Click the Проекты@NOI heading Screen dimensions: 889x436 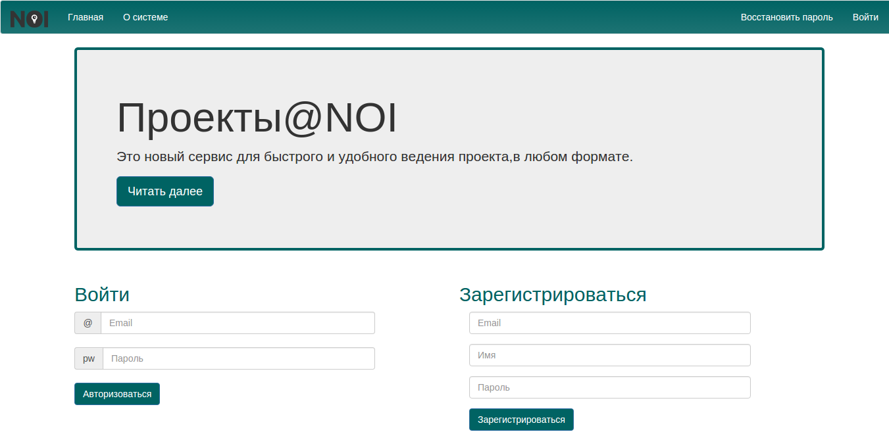257,119
